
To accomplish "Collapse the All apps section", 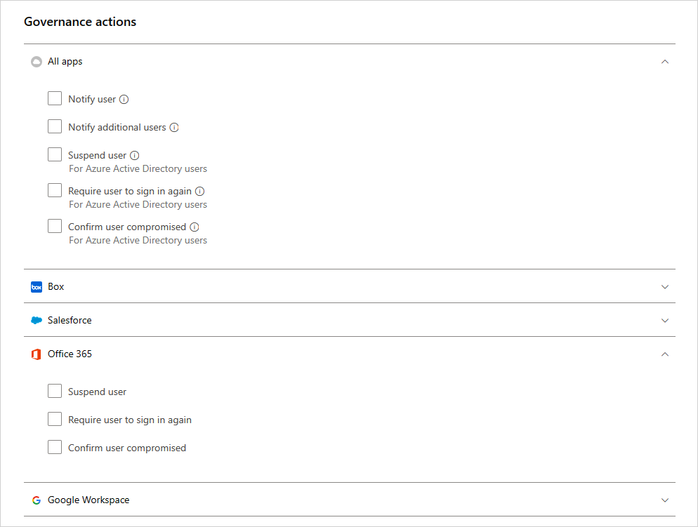I will (x=665, y=61).
